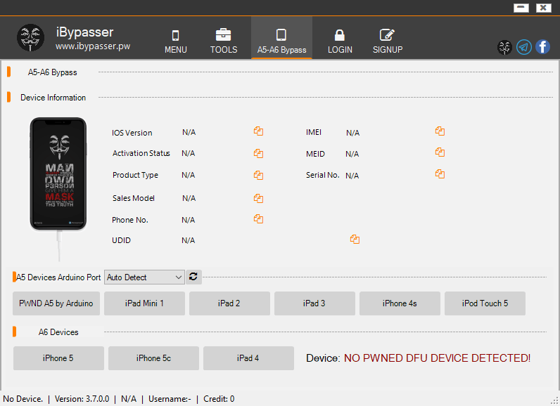The image size is (560, 406).
Task: Copy the IMEI value
Action: (x=440, y=131)
